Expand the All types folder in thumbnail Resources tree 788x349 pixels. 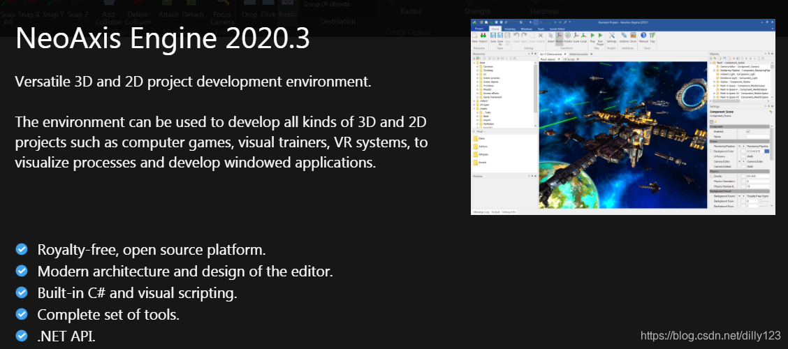click(x=474, y=105)
